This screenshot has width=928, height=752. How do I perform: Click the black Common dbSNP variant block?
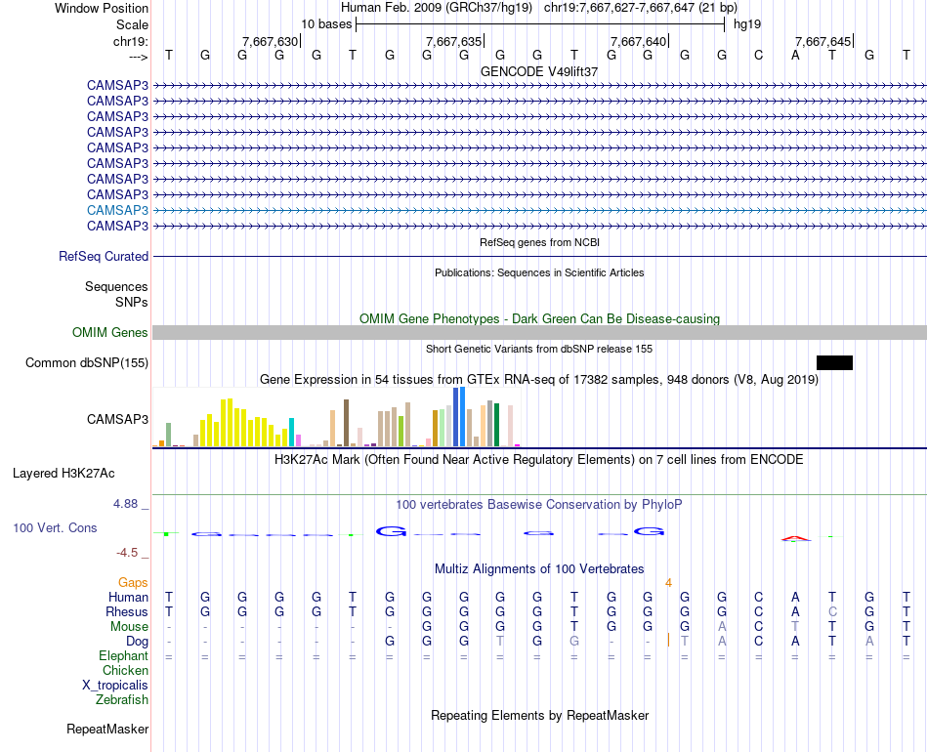pos(834,362)
